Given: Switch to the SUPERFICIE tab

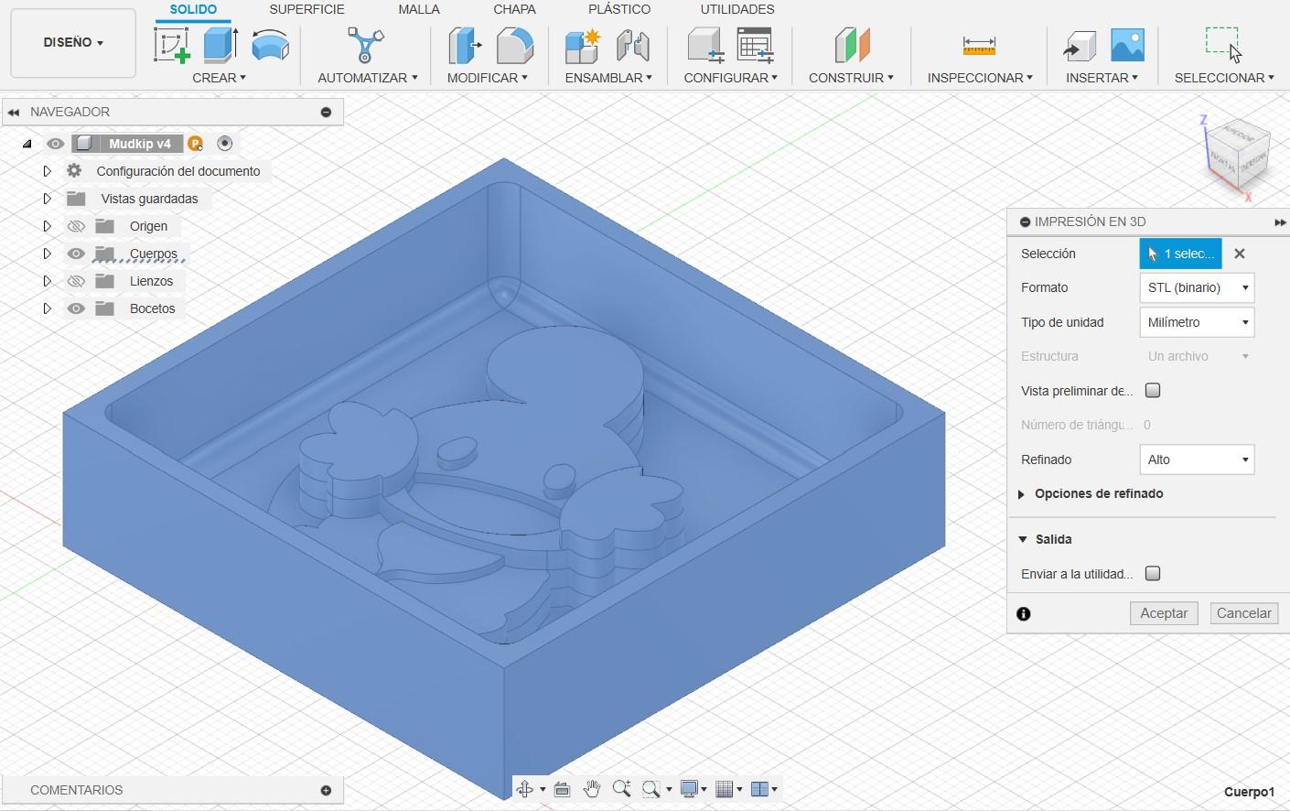Looking at the screenshot, I should coord(307,9).
